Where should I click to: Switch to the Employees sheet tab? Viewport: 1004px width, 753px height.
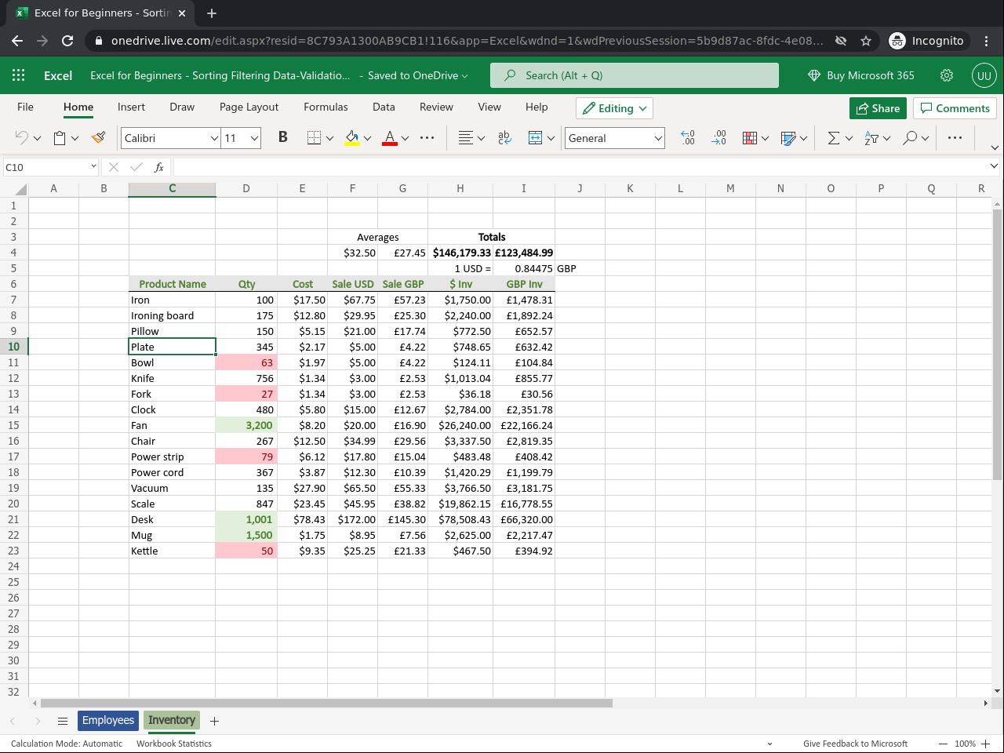(108, 720)
